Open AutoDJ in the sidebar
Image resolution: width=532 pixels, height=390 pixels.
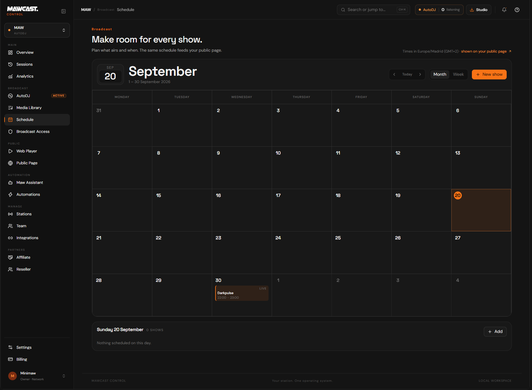pyautogui.click(x=37, y=96)
